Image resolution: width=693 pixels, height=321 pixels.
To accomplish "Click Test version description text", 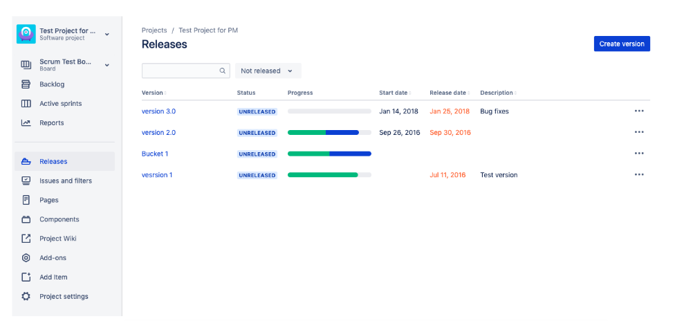I will click(x=499, y=175).
